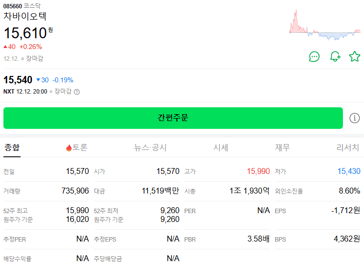Click the NXT change -0.19%
The height and width of the screenshot is (268, 364).
(x=63, y=80)
